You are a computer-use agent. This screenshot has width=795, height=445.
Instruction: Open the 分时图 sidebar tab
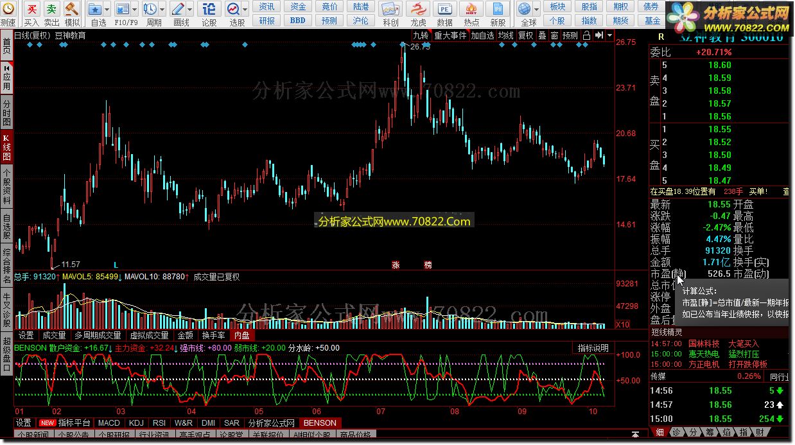click(6, 113)
